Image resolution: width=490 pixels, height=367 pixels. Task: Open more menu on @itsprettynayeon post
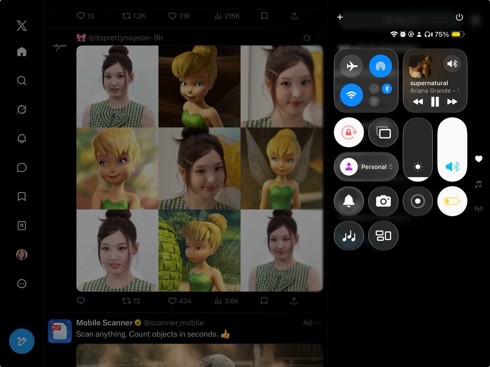[318, 38]
